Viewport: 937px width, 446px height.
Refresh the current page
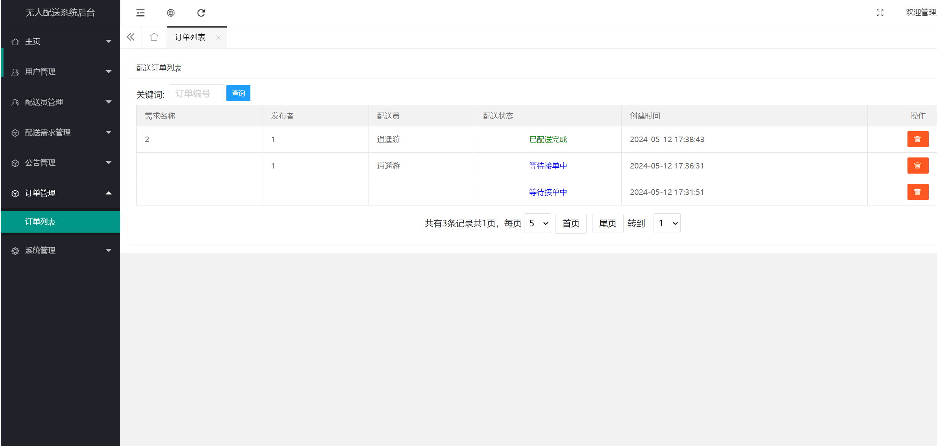[x=201, y=13]
